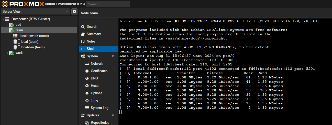Open the Notes menu item

pos(98,41)
